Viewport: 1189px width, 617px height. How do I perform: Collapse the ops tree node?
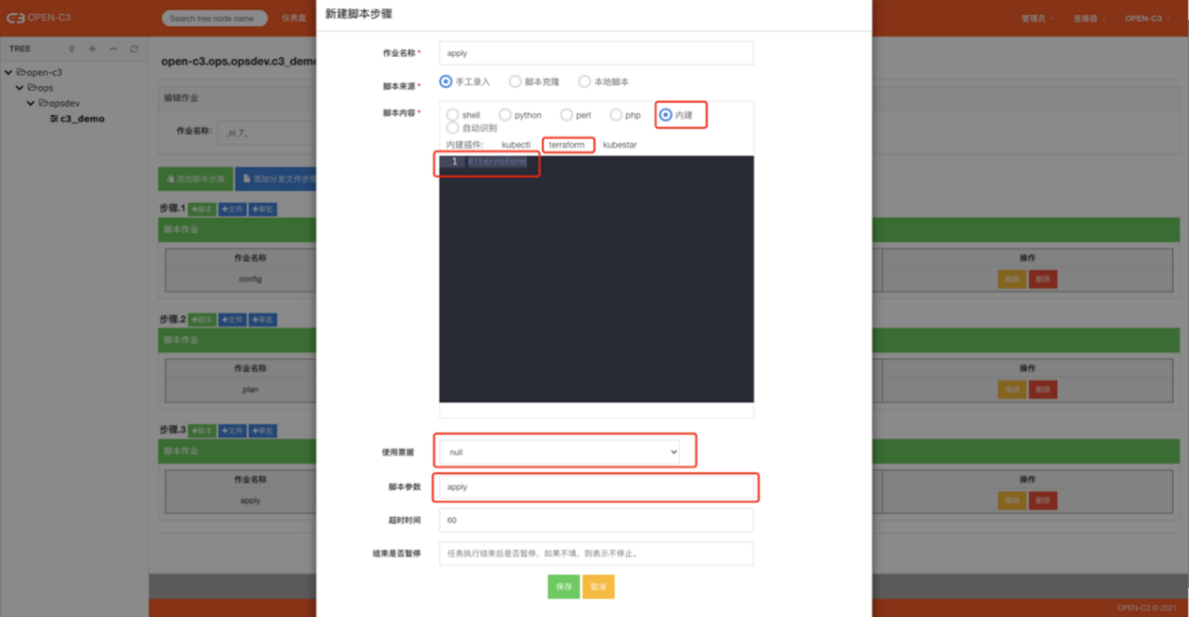(x=20, y=88)
